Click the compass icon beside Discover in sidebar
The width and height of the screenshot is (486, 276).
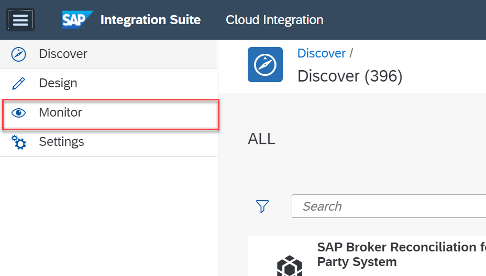(19, 54)
